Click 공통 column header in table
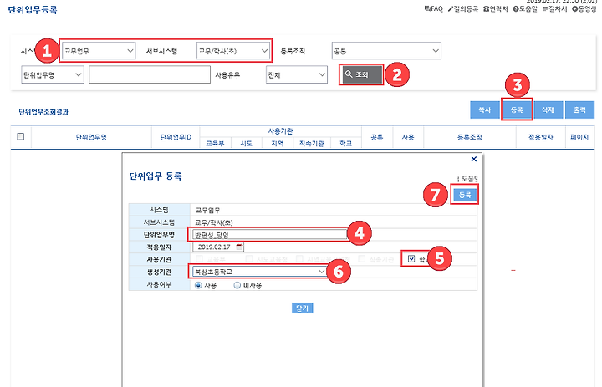Image resolution: width=602 pixels, height=387 pixels. pyautogui.click(x=377, y=137)
